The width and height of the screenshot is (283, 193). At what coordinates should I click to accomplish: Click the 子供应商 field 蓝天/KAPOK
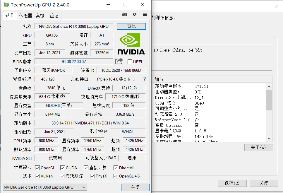coord(54,70)
